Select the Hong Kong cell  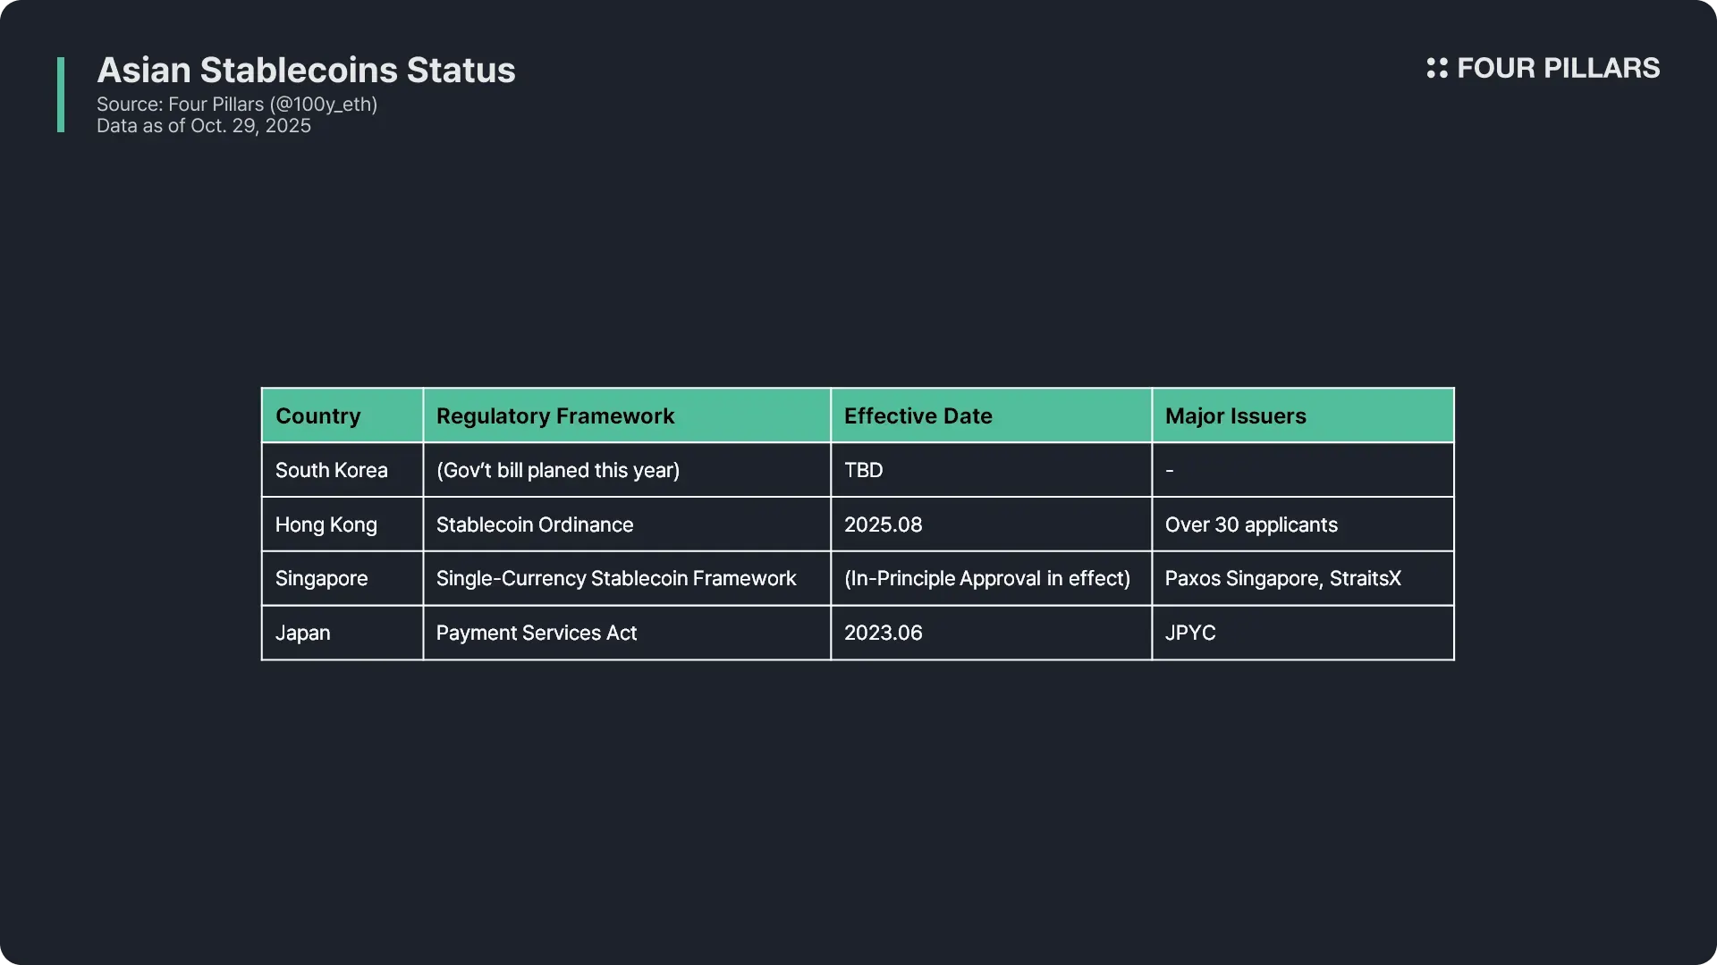coord(326,525)
